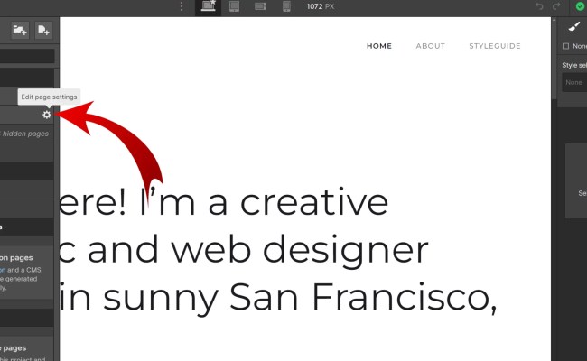Switch to mobile landscape breakpoint view

[260, 6]
